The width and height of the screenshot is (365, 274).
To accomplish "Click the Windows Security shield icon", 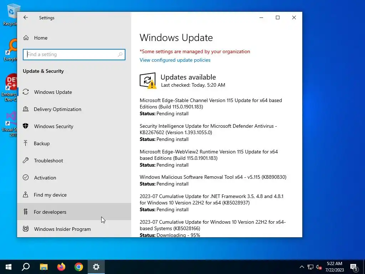I will [x=26, y=126].
